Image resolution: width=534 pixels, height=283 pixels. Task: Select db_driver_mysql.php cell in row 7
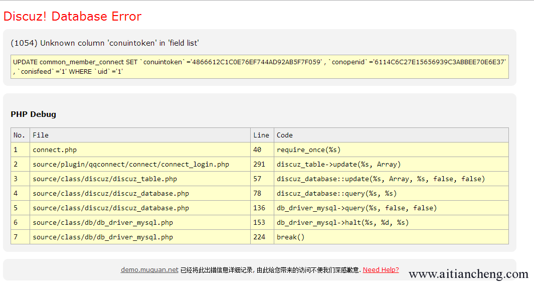click(140, 237)
